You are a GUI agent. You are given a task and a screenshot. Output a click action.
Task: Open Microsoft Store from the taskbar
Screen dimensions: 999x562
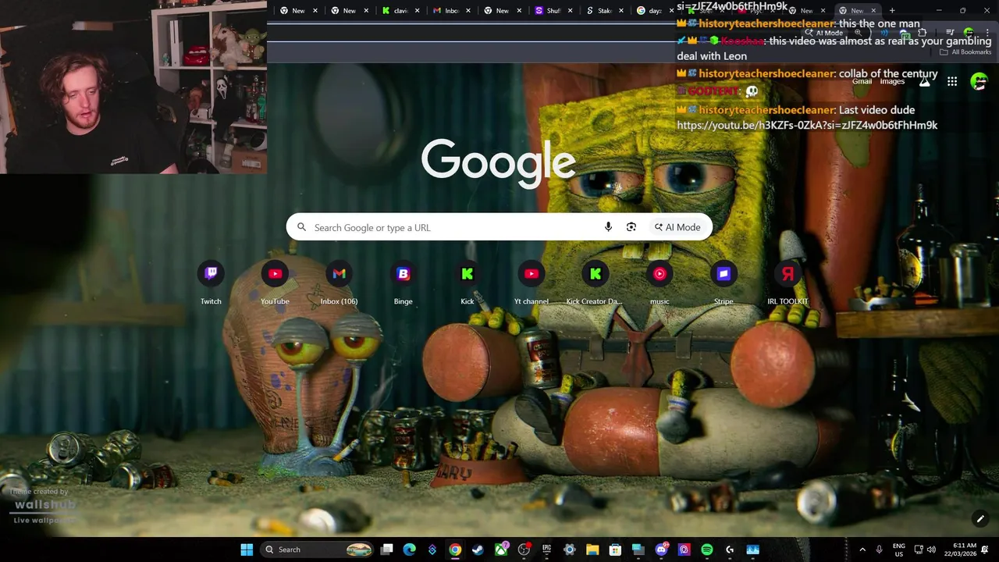[615, 550]
